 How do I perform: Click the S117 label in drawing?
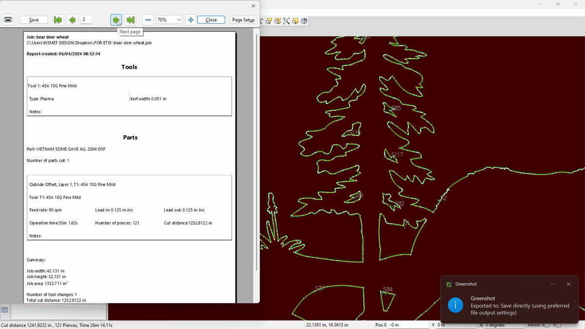(x=397, y=155)
